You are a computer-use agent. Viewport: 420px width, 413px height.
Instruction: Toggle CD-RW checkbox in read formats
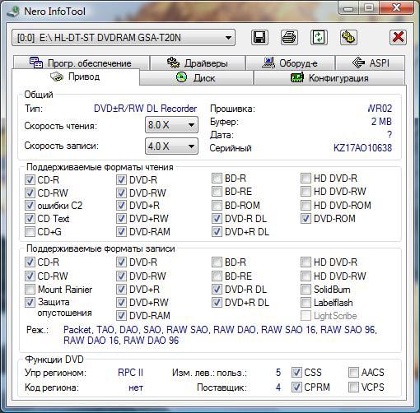coord(30,193)
